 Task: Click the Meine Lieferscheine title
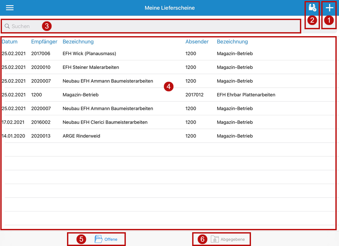[x=169, y=8]
